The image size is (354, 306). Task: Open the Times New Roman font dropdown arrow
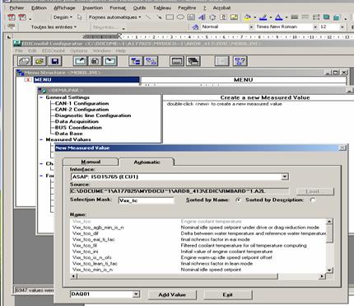[x=315, y=27]
